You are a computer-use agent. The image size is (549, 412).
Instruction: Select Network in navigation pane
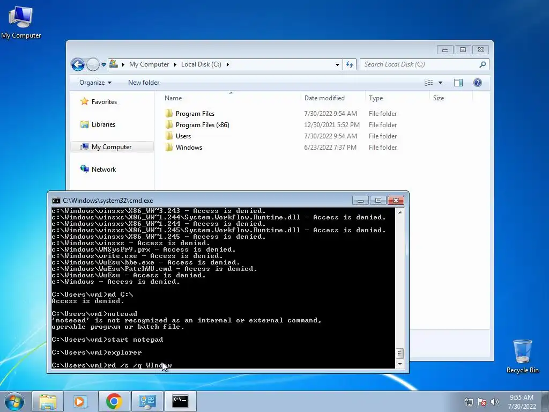click(x=103, y=169)
